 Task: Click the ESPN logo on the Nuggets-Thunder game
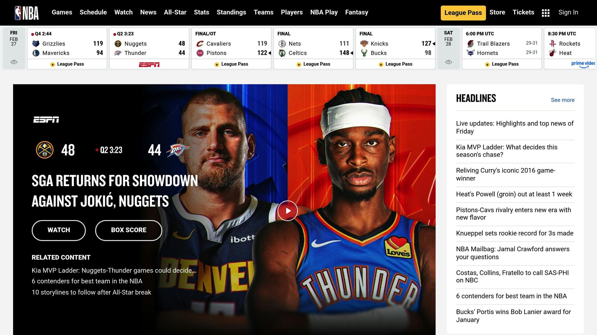click(x=149, y=64)
